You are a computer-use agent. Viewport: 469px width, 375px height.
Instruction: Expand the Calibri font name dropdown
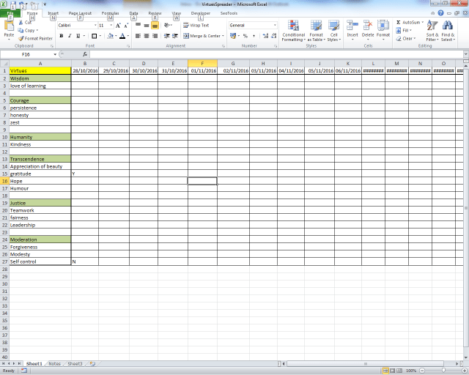(x=92, y=25)
